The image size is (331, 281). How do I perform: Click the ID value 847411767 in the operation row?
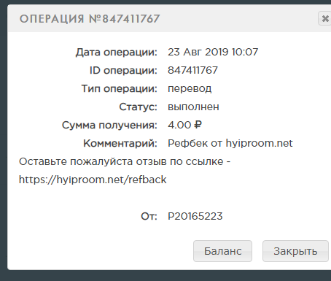[x=192, y=70]
